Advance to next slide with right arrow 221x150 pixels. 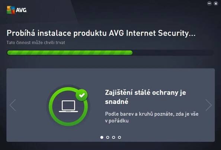coord(209,105)
